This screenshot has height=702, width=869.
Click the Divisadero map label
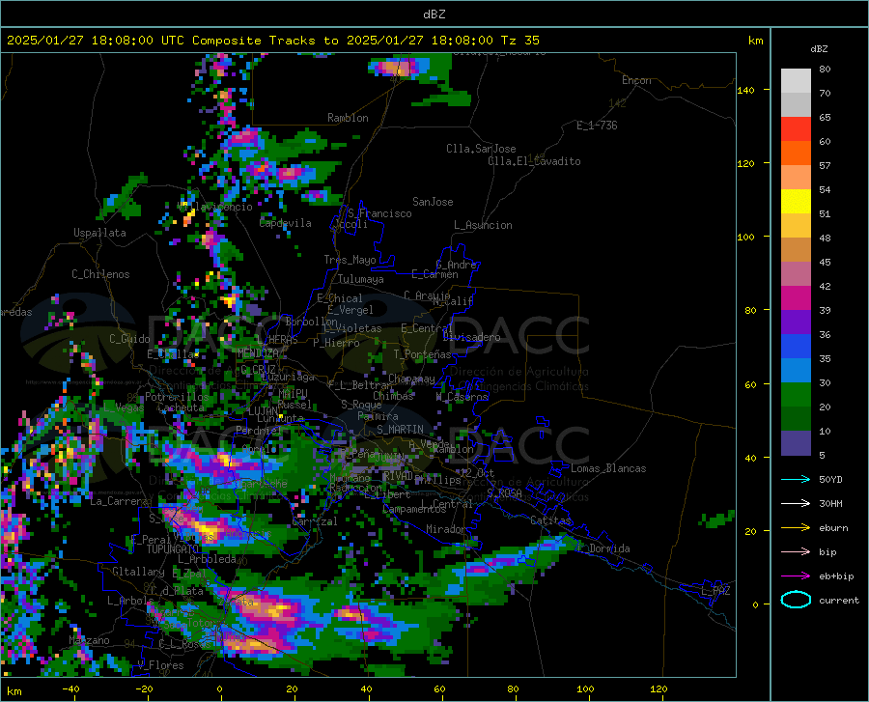tap(471, 337)
